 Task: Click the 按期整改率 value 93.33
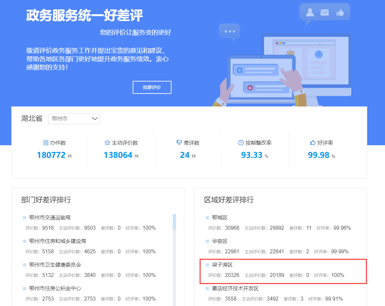[x=252, y=155]
